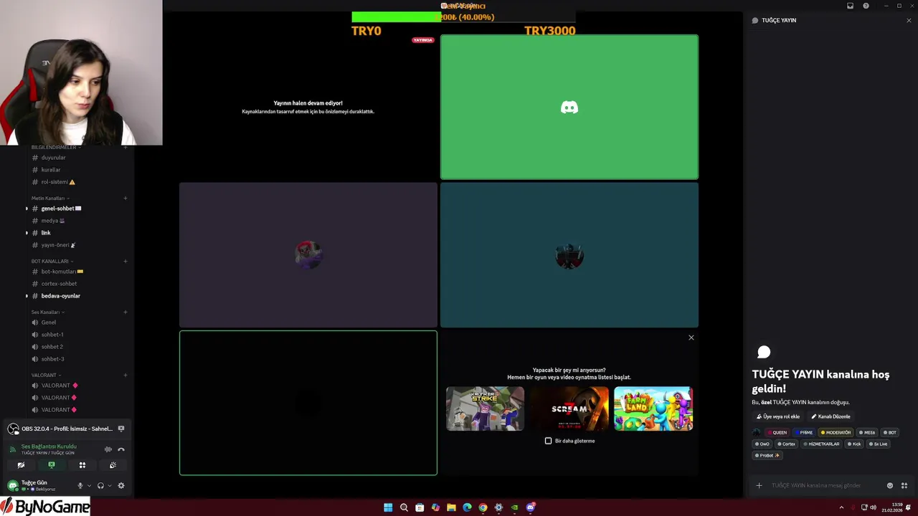Check the 'Bir daha gösterme' checkbox

click(549, 441)
